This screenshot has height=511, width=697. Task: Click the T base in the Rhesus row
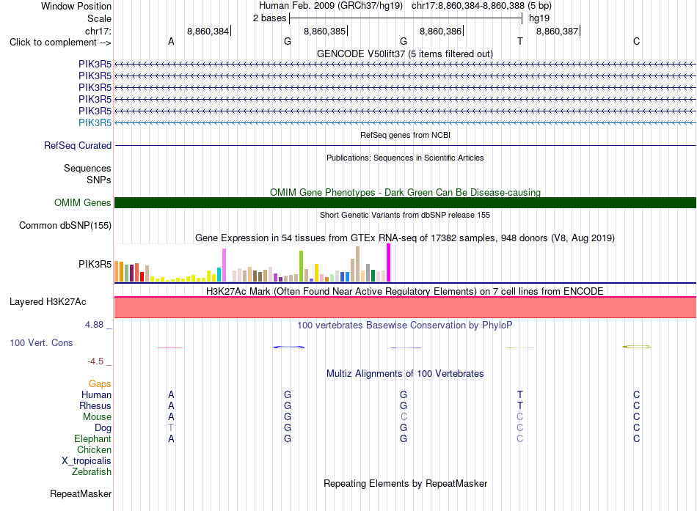[520, 405]
